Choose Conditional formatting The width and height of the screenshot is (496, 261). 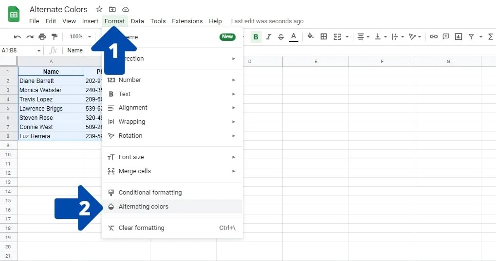172,192
